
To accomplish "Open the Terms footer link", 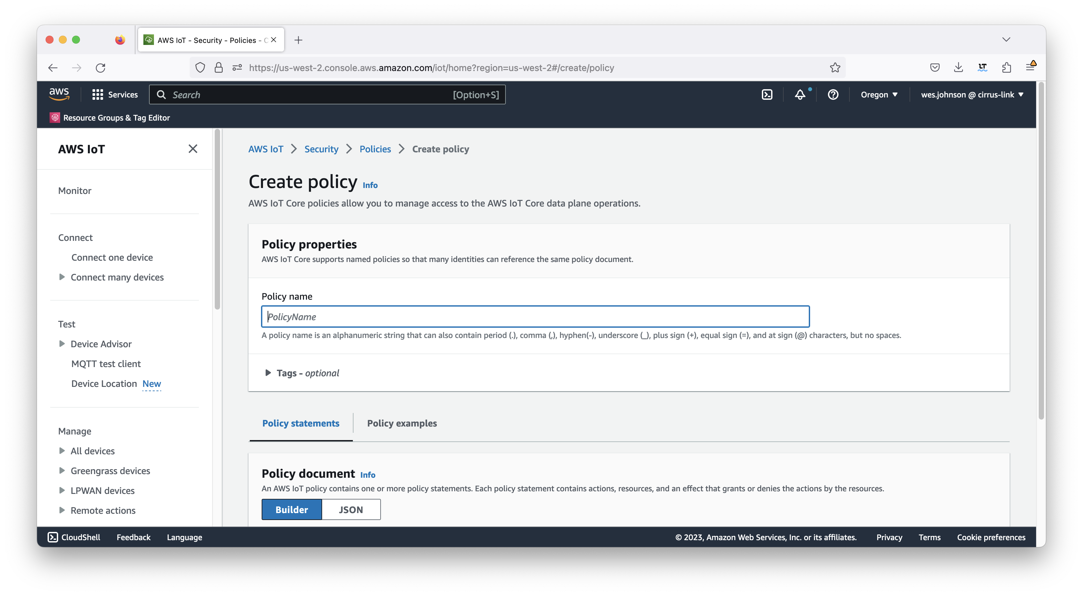I will [x=930, y=537].
